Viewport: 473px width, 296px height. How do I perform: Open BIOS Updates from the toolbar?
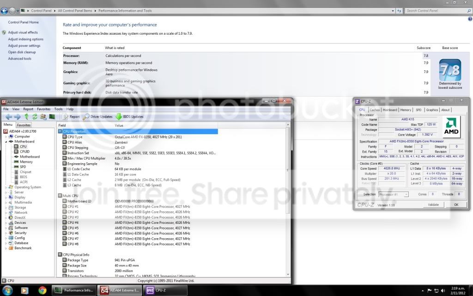(x=130, y=117)
